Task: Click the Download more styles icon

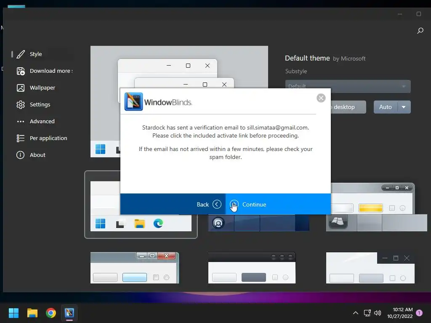Action: tap(21, 71)
